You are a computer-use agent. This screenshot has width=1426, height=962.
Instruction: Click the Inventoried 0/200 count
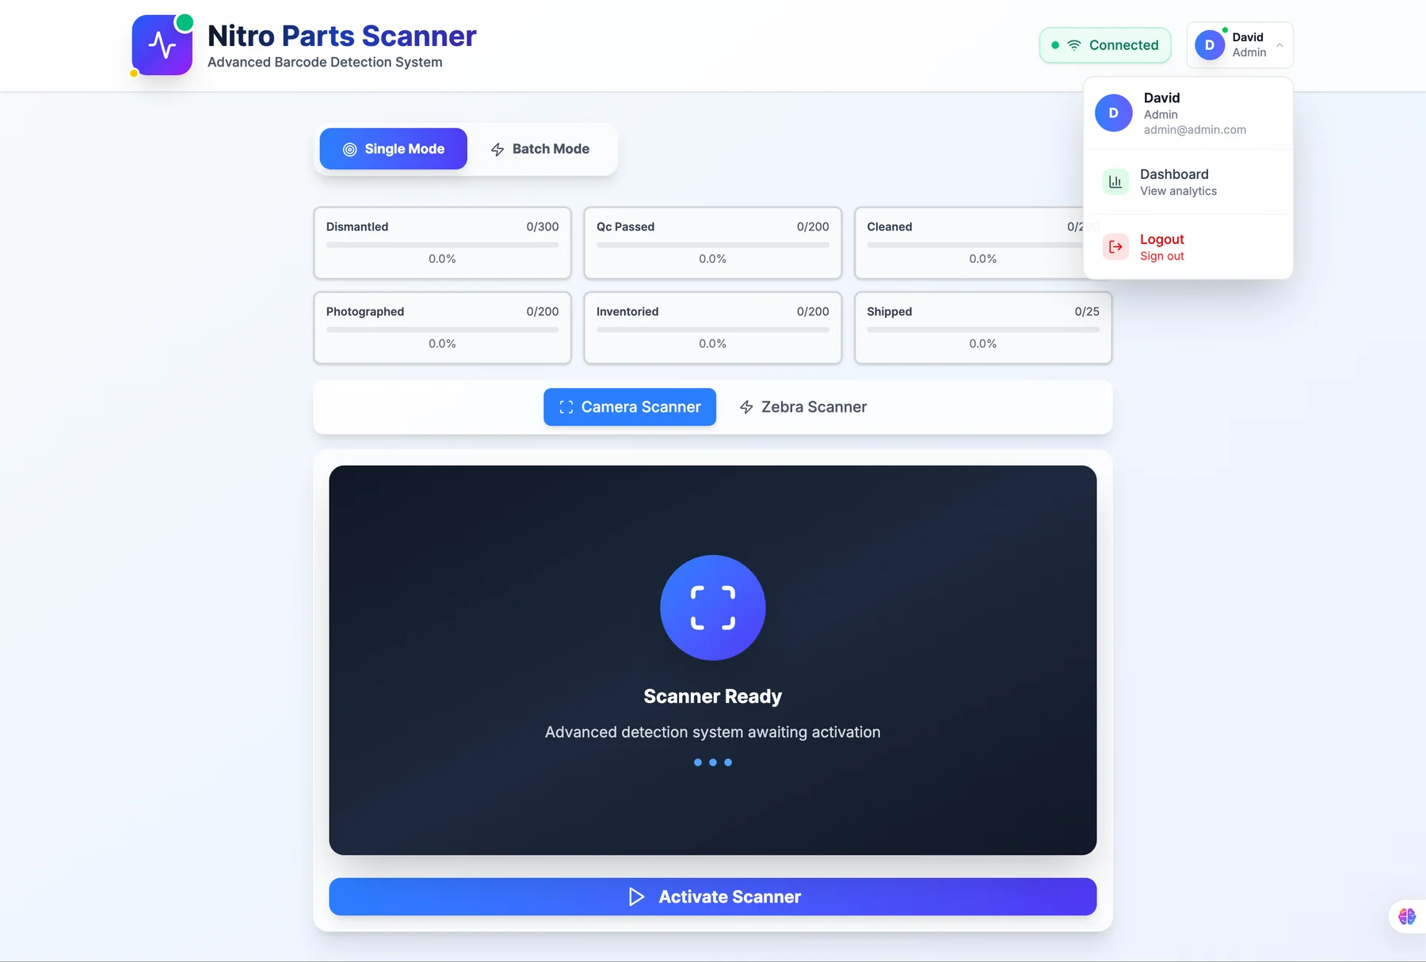pos(813,312)
